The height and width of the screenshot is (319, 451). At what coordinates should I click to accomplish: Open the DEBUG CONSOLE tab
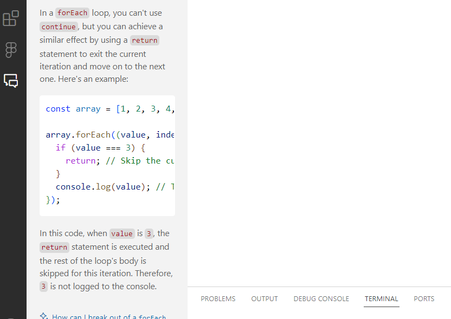(321, 299)
